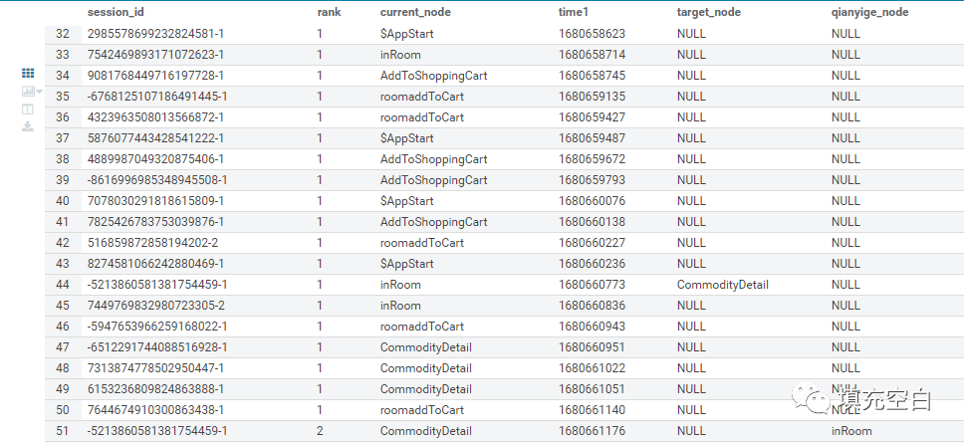Select session_id -8616996985348945508-1
This screenshot has height=442, width=964.
click(x=157, y=180)
